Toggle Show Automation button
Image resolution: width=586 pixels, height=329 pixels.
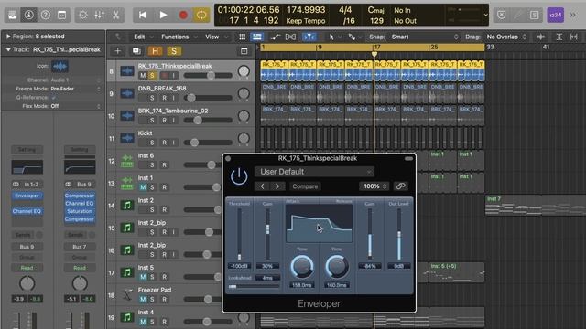[275, 37]
